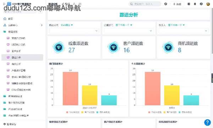
Task: Open the square panel icon left of the bell
Action: click(189, 4)
